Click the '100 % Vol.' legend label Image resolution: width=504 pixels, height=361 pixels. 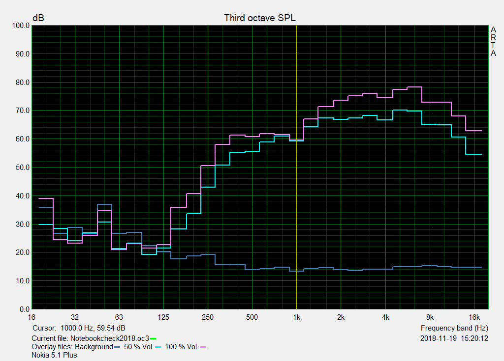coord(182,347)
